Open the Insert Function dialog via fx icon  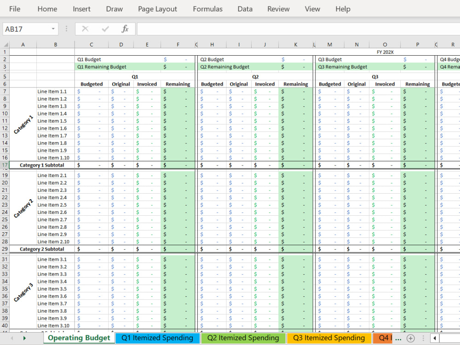coord(125,29)
